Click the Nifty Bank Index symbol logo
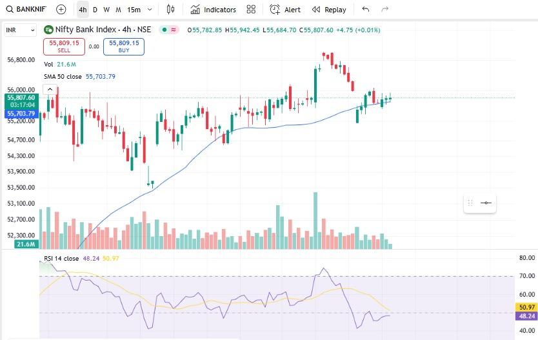Viewport: 538px width, 340px height. [48, 30]
